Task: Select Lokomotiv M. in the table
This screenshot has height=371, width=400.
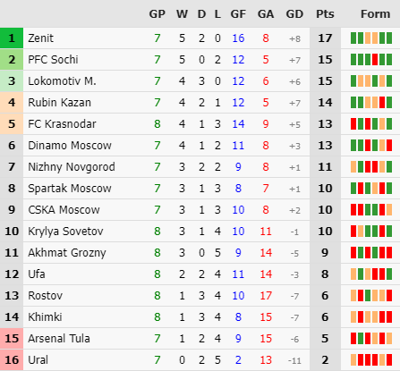Action: (x=62, y=81)
